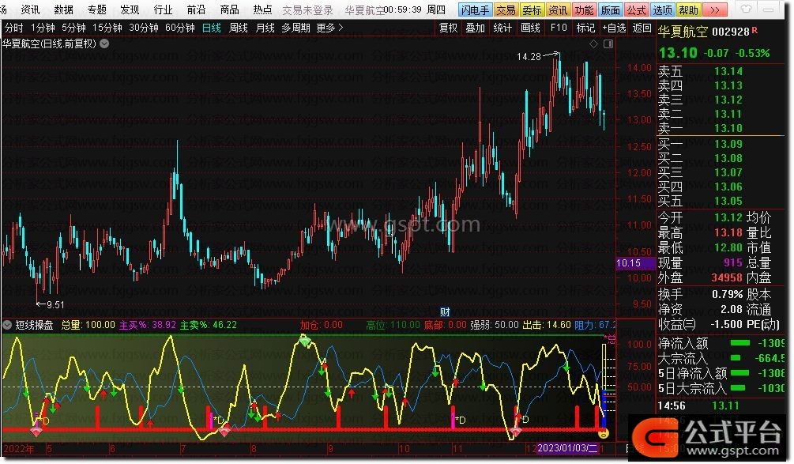Image resolution: width=794 pixels, height=464 pixels.
Task: Add stock with +自选 button
Action: pos(614,28)
